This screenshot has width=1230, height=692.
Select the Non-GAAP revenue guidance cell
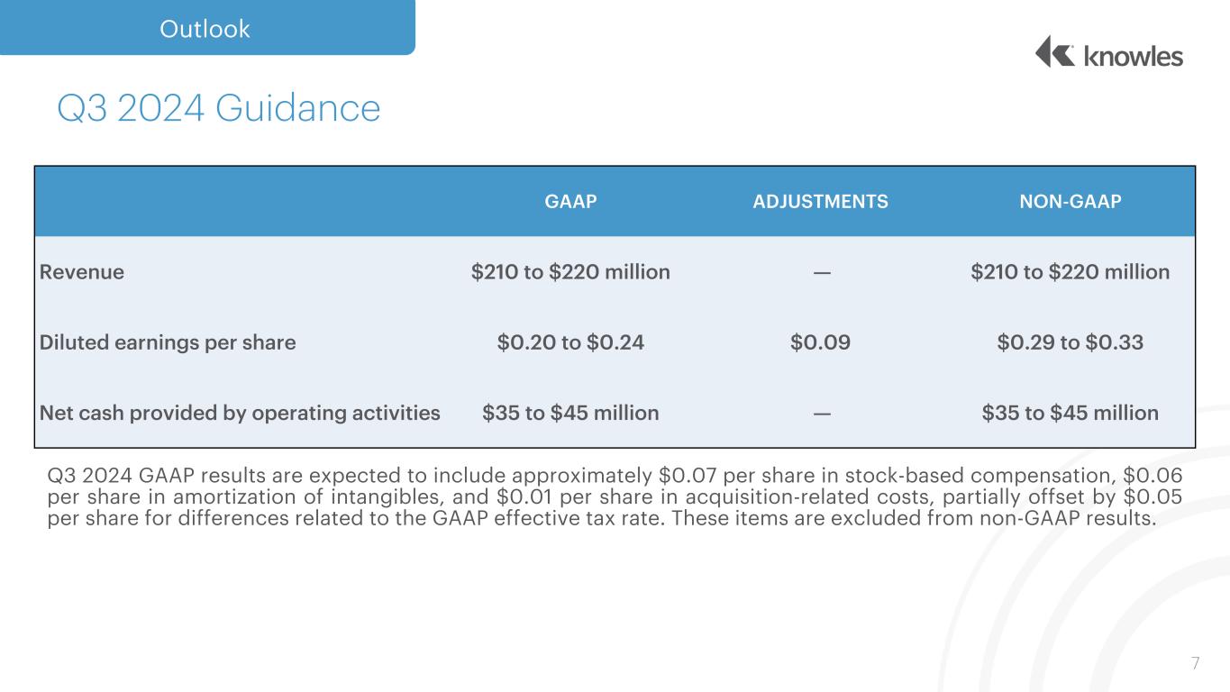(x=1070, y=271)
